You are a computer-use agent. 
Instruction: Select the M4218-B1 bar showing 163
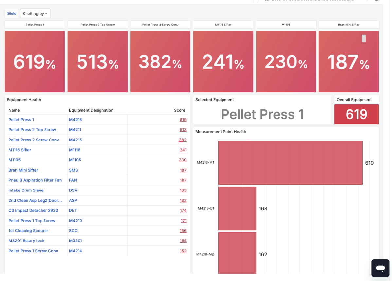(237, 208)
